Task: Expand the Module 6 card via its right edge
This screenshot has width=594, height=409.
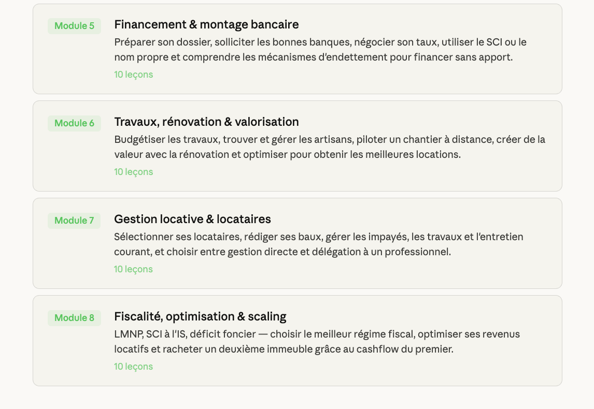Action: (553, 147)
